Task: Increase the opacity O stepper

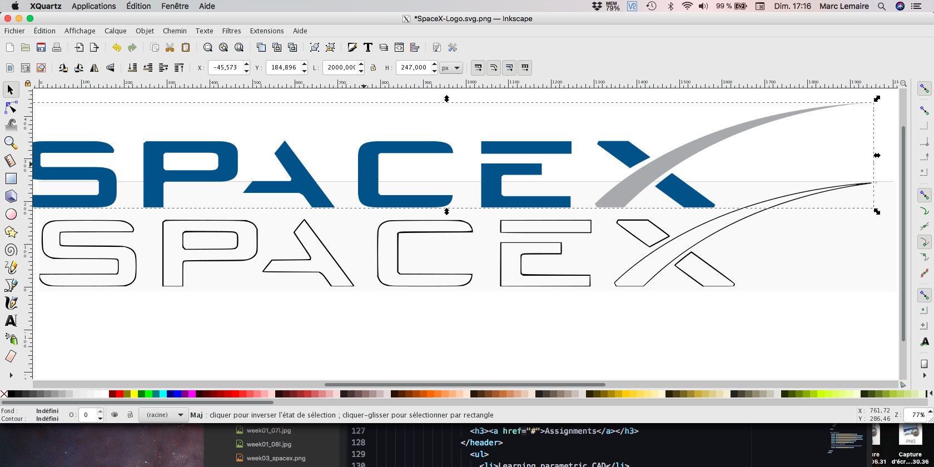Action: click(100, 412)
